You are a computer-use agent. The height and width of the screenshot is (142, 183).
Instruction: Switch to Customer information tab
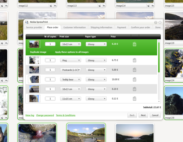[x=74, y=27]
